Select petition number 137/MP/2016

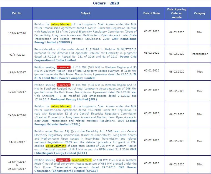pos(17,33)
